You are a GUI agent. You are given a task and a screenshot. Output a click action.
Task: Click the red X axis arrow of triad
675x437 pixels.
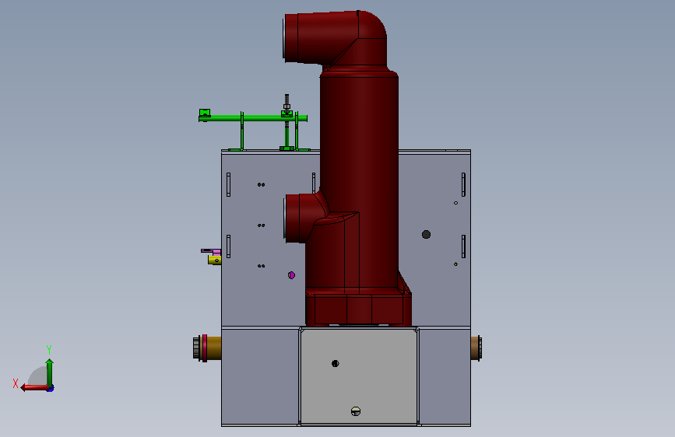(x=34, y=387)
